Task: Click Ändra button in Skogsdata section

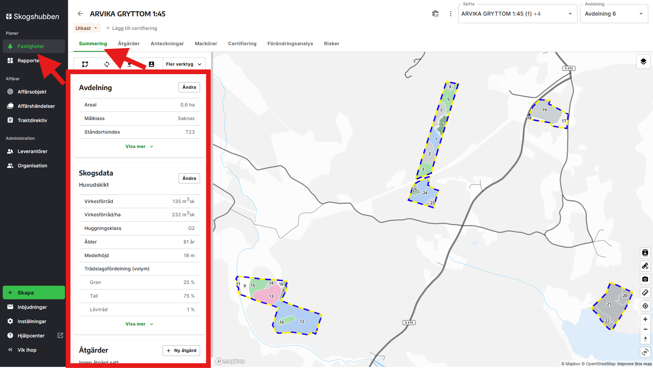Action: point(189,179)
